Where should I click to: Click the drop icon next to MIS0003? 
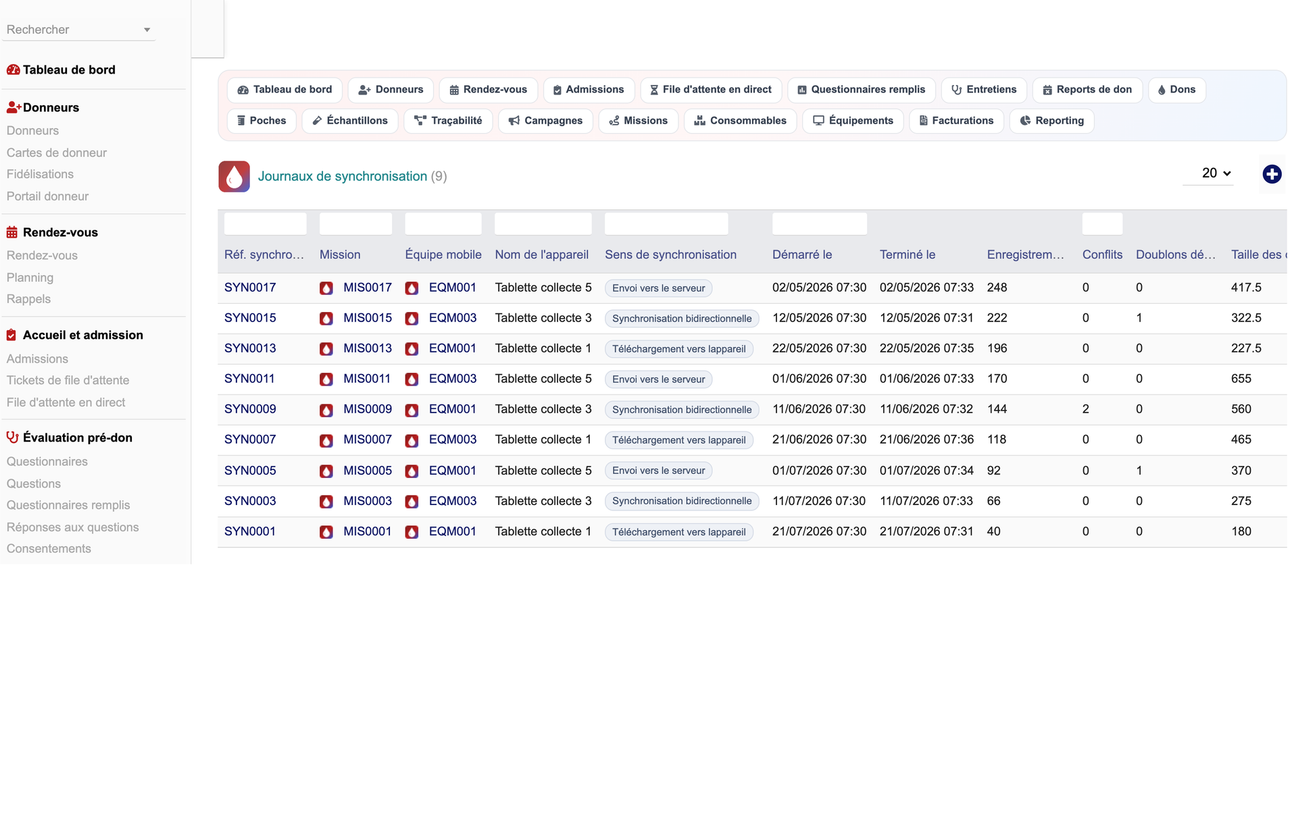click(x=326, y=502)
